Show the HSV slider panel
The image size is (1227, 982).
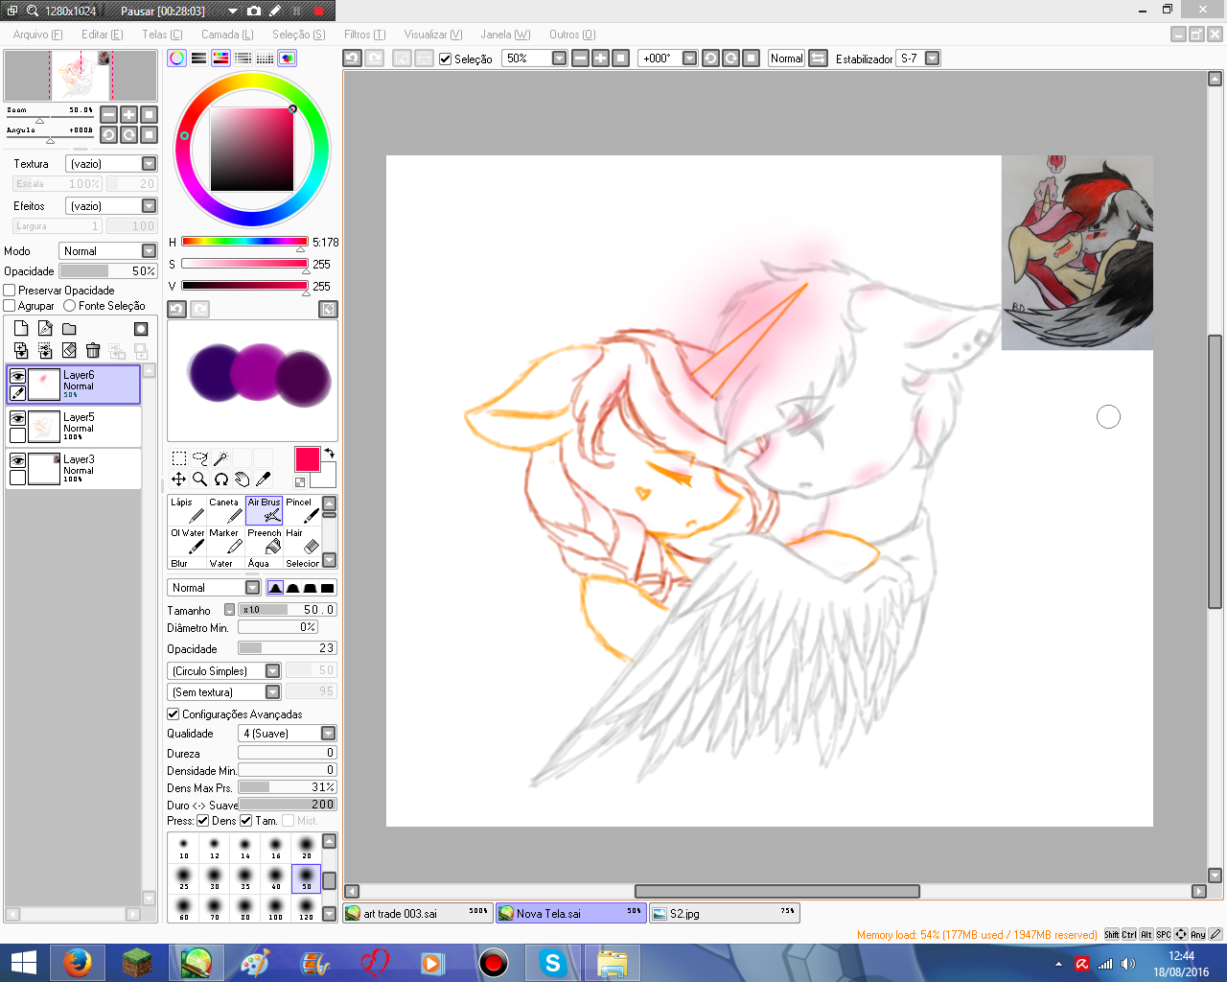coord(220,58)
